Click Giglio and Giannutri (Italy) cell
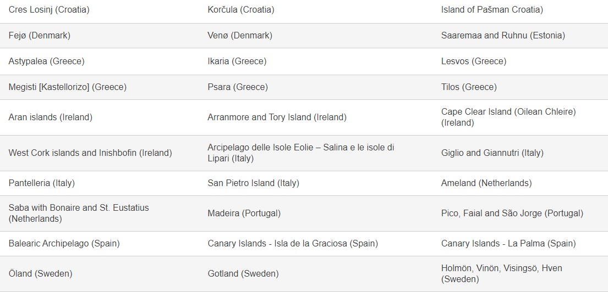The width and height of the screenshot is (608, 292). pos(492,153)
